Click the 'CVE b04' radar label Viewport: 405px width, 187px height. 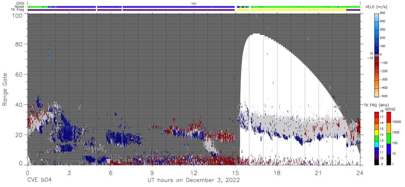click(x=39, y=180)
